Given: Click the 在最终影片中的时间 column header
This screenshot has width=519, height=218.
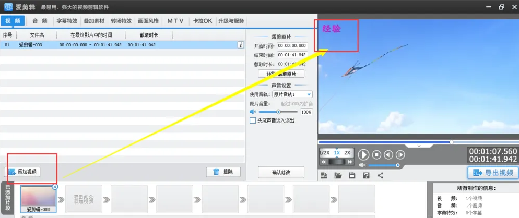Looking at the screenshot, I should click(x=91, y=35).
